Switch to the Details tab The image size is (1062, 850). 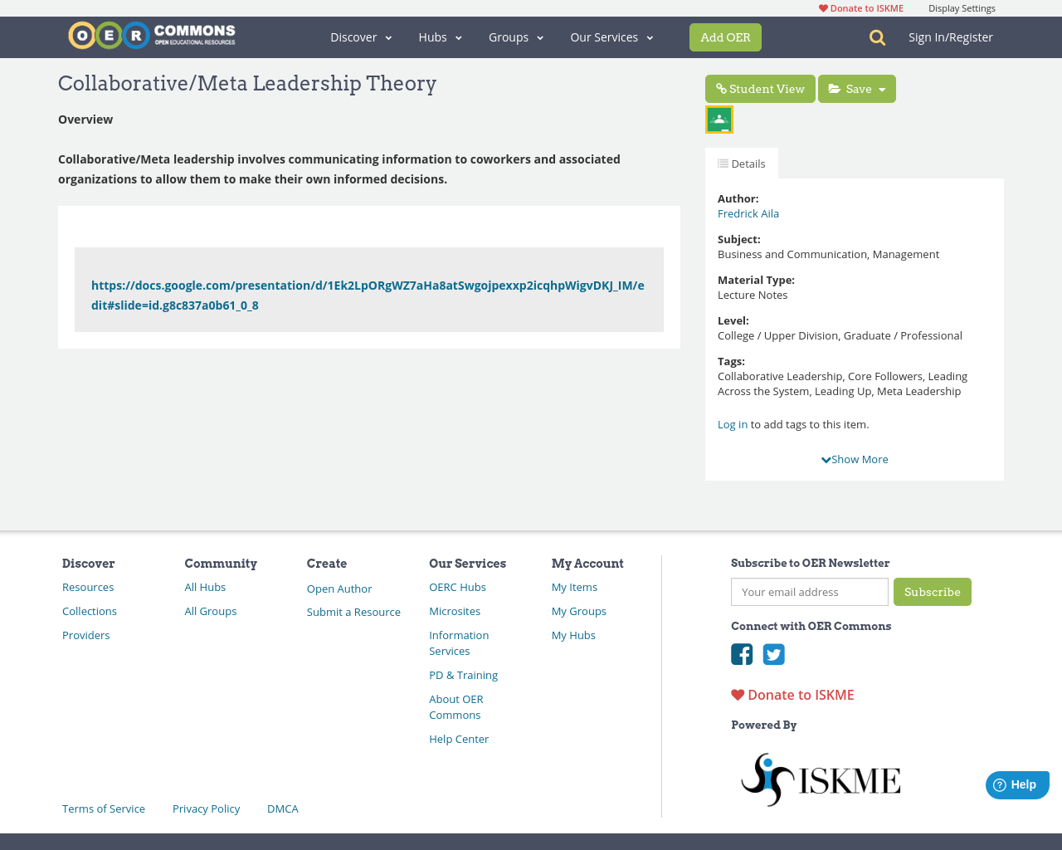[x=741, y=163]
